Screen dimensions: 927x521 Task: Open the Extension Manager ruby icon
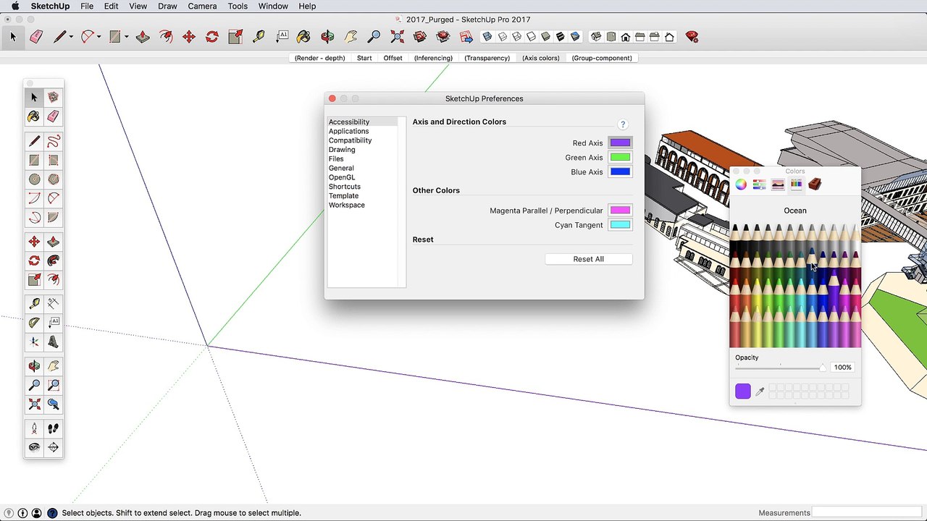coord(692,36)
